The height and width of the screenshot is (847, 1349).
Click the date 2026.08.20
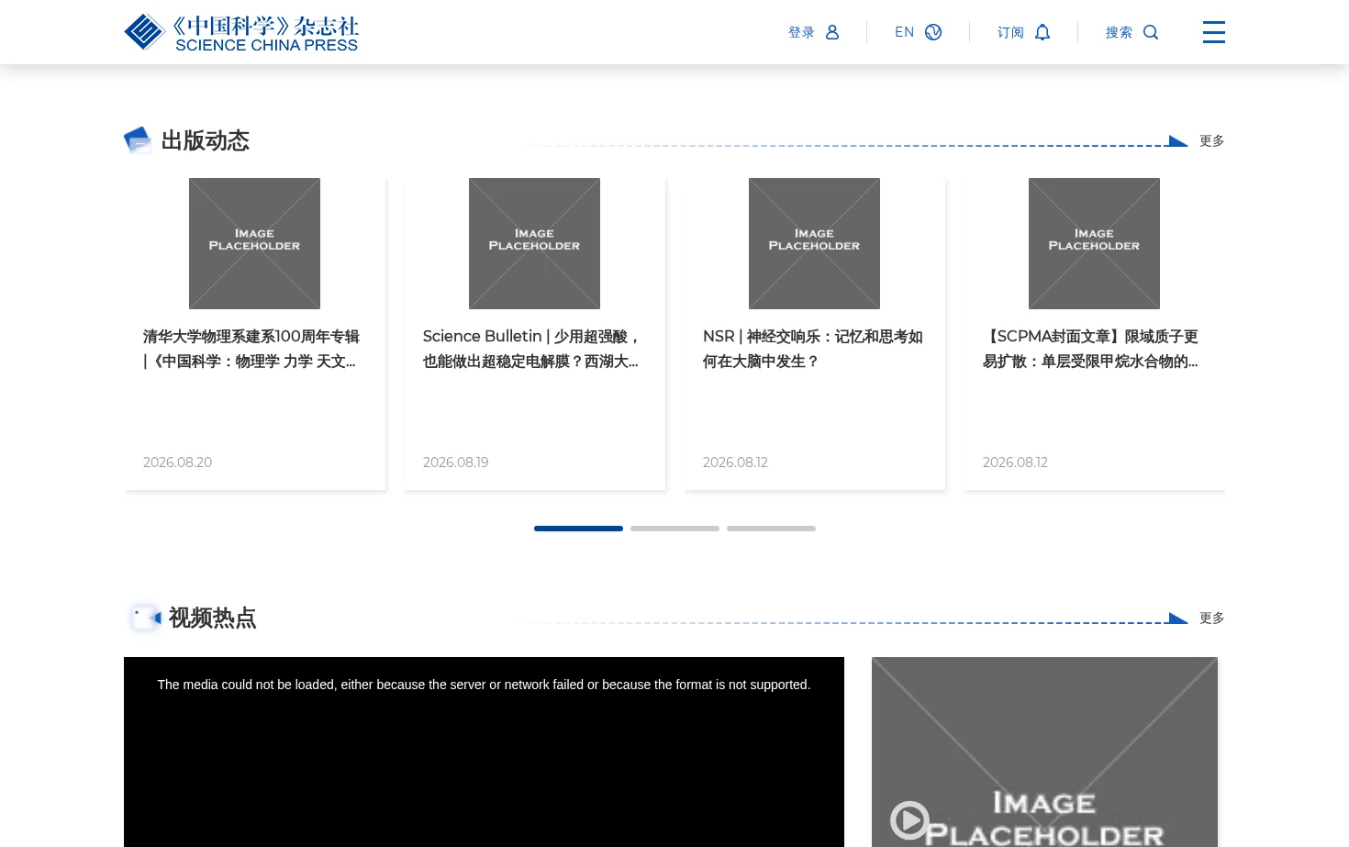[177, 463]
